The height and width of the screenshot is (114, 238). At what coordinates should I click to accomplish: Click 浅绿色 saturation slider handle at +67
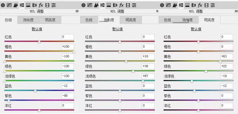[143, 81]
